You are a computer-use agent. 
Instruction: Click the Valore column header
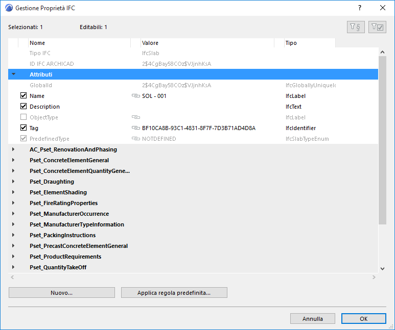tap(207, 43)
